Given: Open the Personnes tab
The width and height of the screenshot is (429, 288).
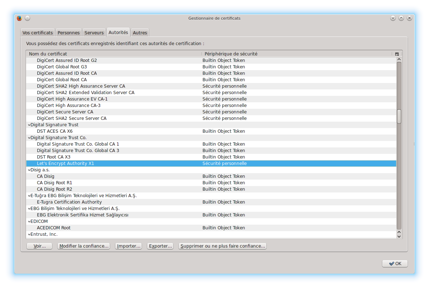Looking at the screenshot, I should (69, 33).
